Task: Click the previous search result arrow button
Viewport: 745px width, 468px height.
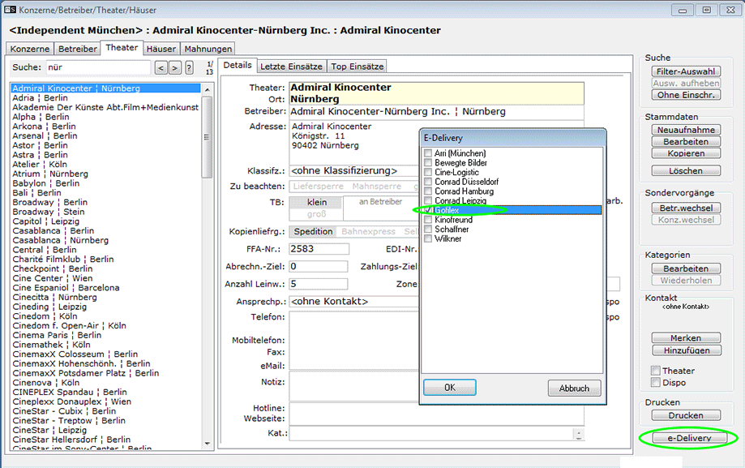Action: point(161,67)
